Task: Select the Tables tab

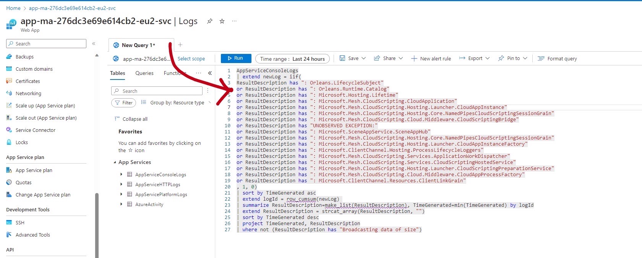Action: [x=117, y=73]
